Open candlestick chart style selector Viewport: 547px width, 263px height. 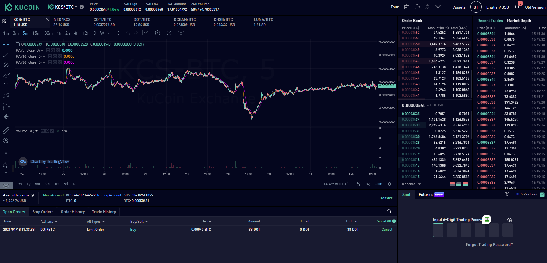pyautogui.click(x=117, y=33)
